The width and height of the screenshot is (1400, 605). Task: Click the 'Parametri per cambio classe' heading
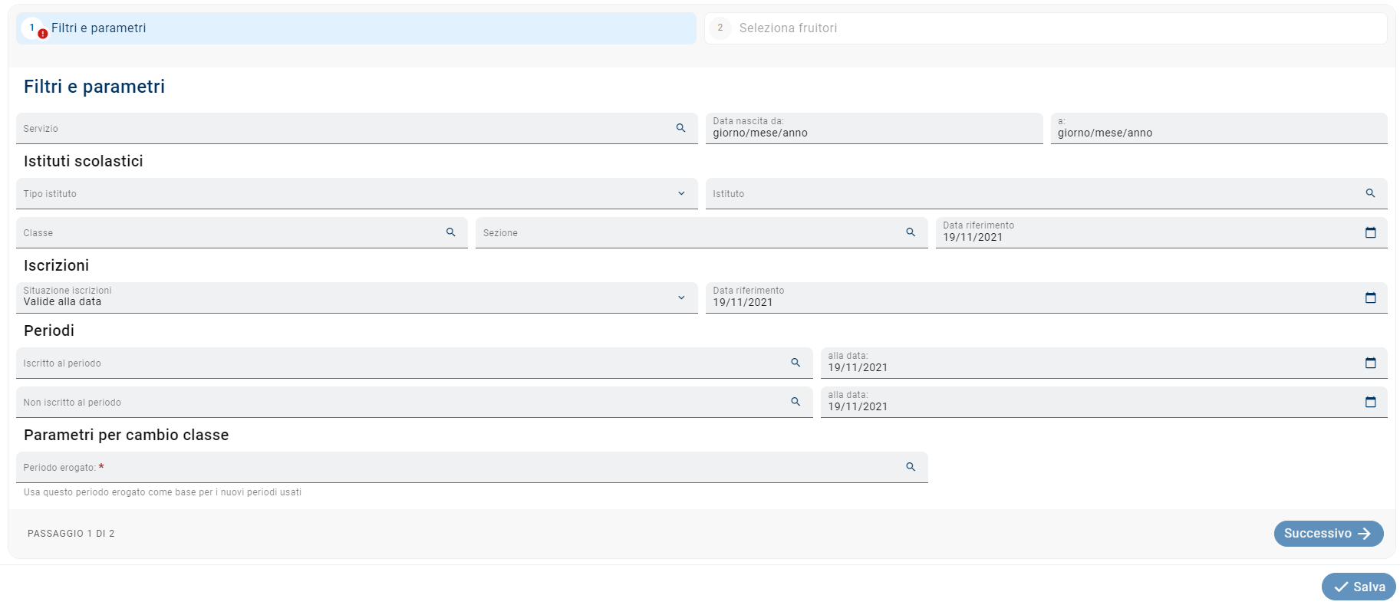click(x=127, y=435)
